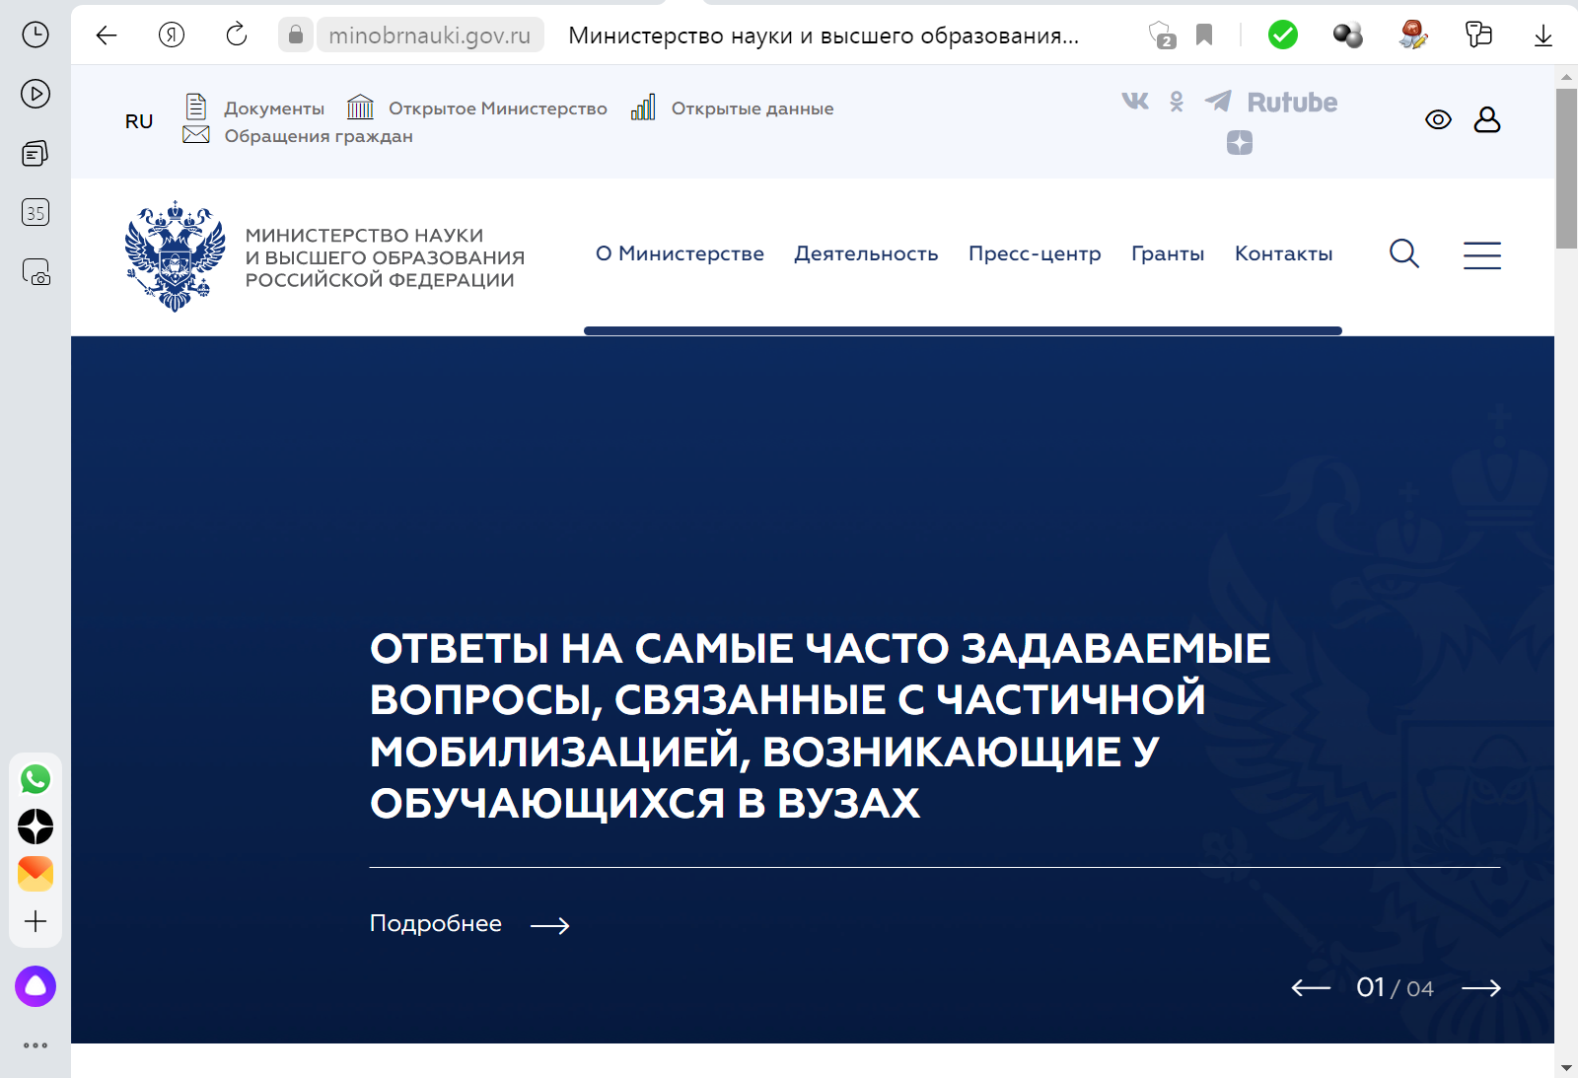Viewport: 1578px width, 1078px height.
Task: Click the Odnoklassniki social icon
Action: pyautogui.click(x=1177, y=102)
